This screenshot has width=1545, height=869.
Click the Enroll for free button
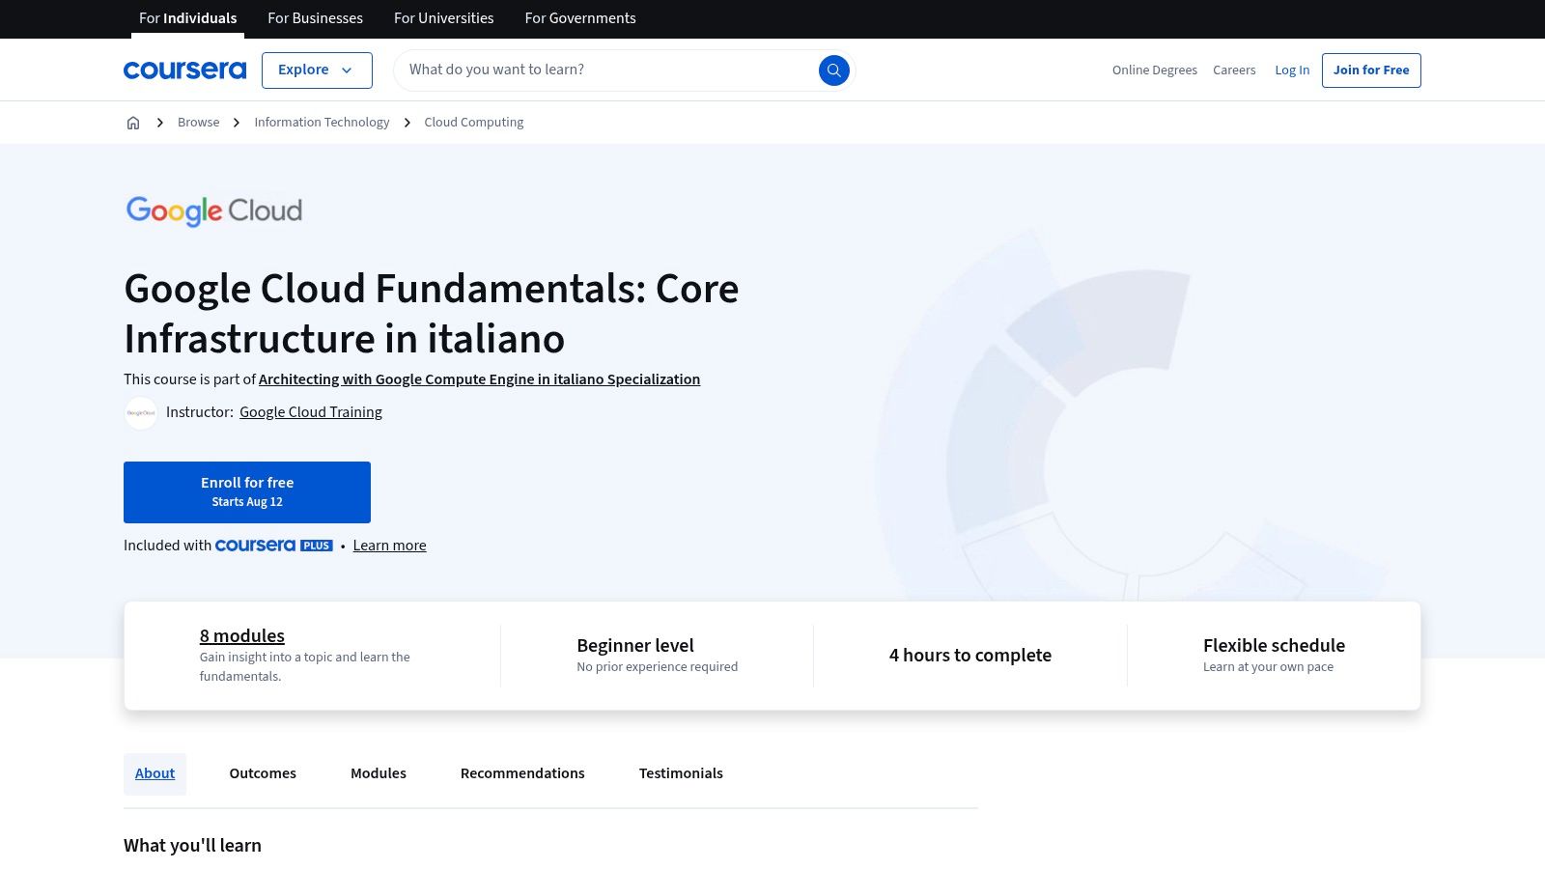click(x=247, y=492)
